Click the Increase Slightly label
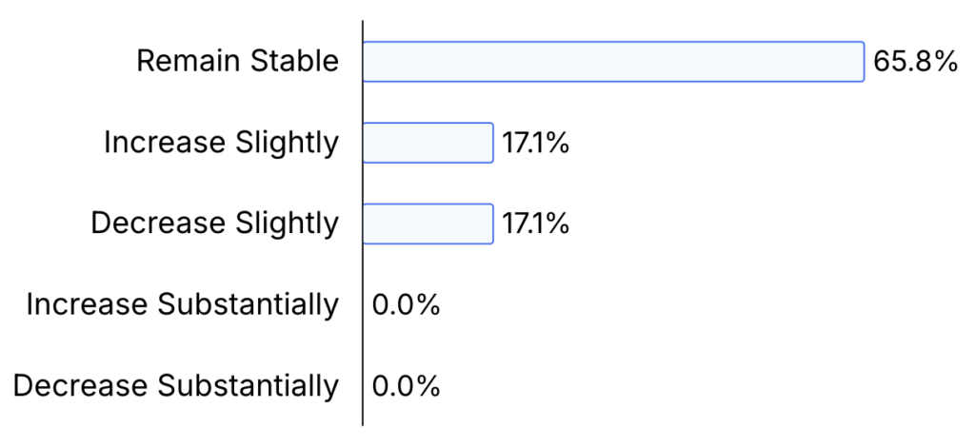This screenshot has height=447, width=975. coord(221,143)
